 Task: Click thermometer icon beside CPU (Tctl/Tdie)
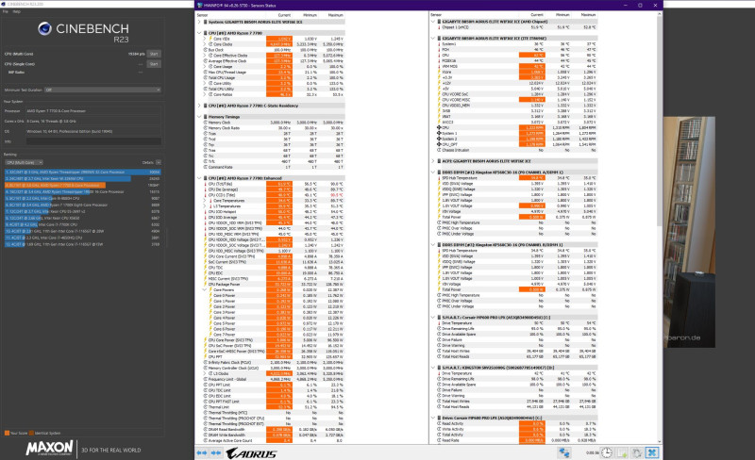click(x=206, y=184)
